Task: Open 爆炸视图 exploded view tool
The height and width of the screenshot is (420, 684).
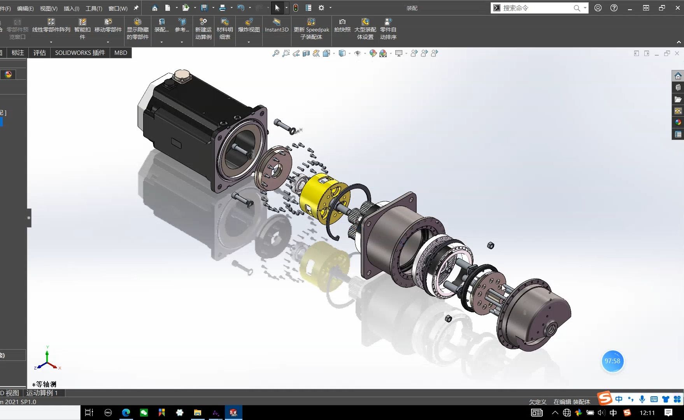Action: click(x=249, y=26)
